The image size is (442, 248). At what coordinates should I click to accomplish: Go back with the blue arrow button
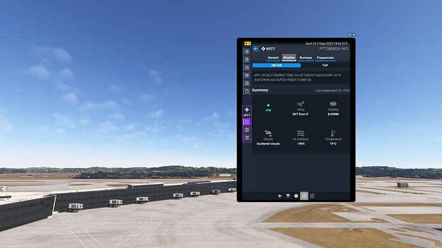(x=256, y=49)
